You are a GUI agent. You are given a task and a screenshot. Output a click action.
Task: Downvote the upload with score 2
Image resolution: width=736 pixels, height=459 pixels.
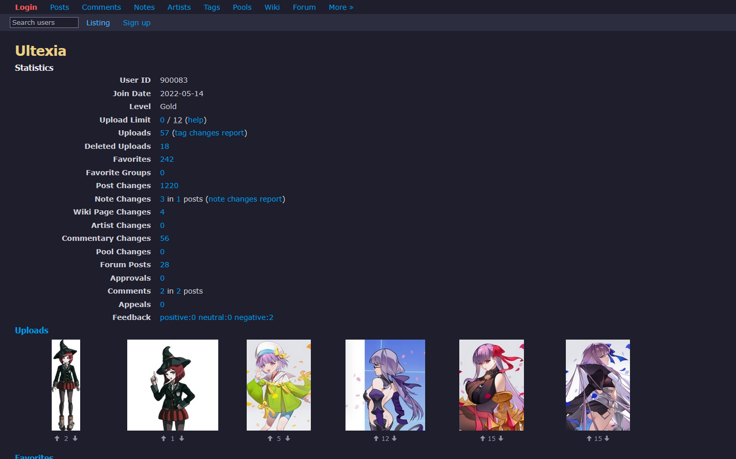click(75, 438)
